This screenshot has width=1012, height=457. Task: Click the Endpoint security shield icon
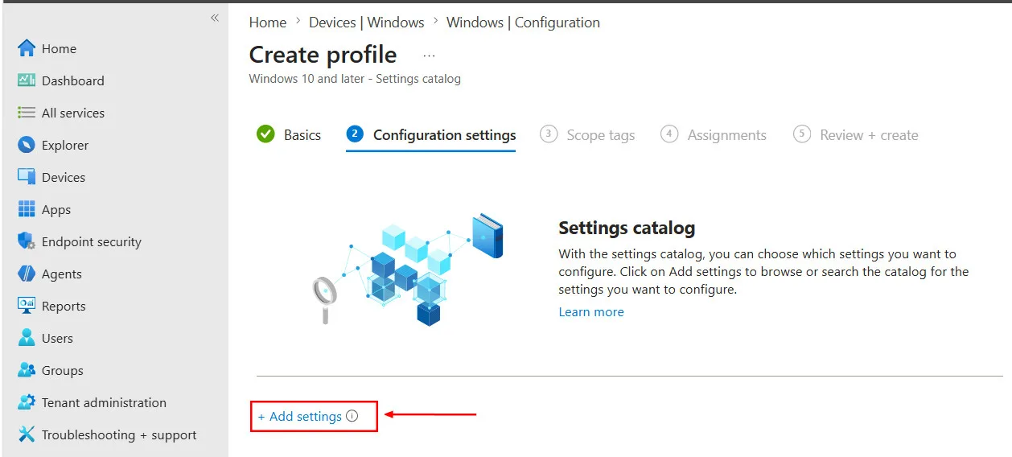coord(27,241)
